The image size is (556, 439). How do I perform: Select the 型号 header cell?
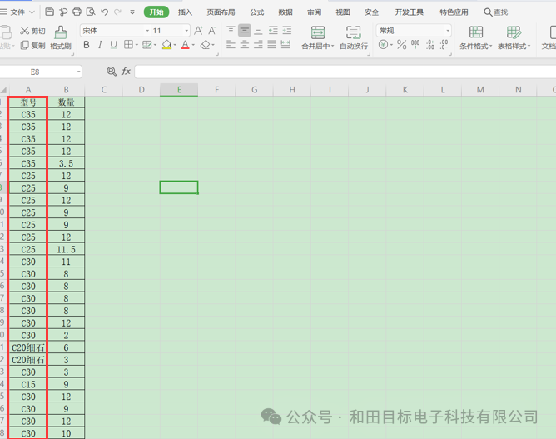(28, 102)
